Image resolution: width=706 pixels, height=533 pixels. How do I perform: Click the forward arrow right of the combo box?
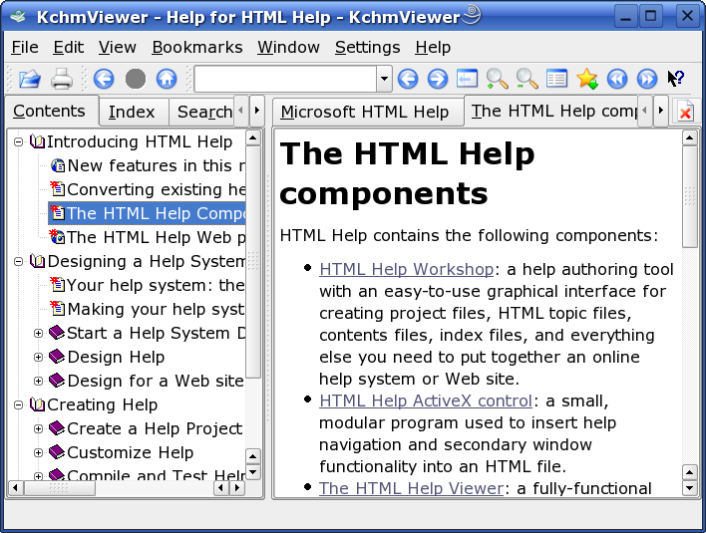(x=438, y=79)
